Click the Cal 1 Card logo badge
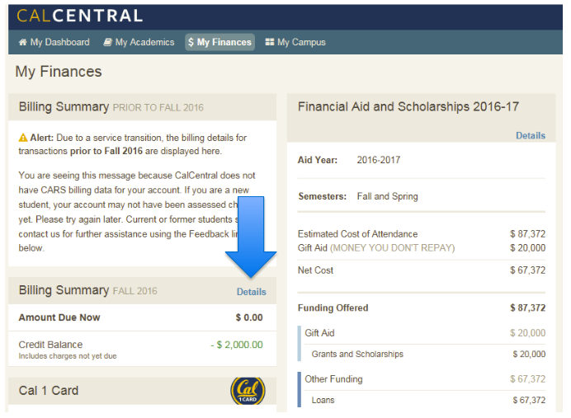Viewport: 571px width, 418px height. [248, 391]
